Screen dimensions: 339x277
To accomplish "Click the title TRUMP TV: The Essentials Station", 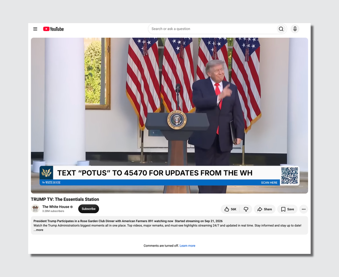I will point(65,199).
